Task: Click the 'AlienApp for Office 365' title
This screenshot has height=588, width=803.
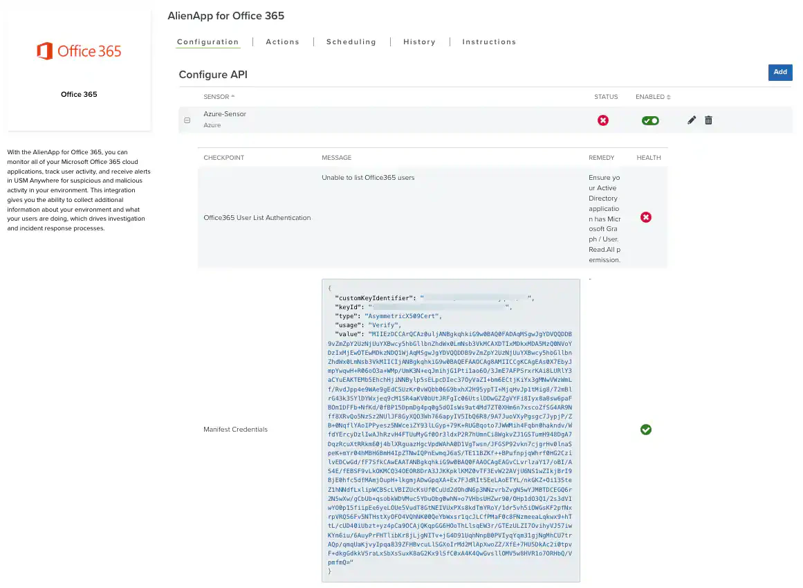Action: 226,16
